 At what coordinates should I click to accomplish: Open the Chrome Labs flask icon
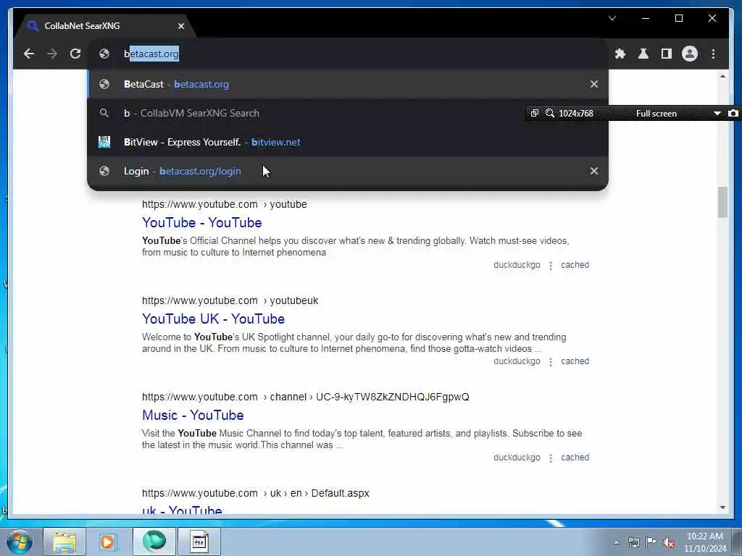click(x=643, y=54)
